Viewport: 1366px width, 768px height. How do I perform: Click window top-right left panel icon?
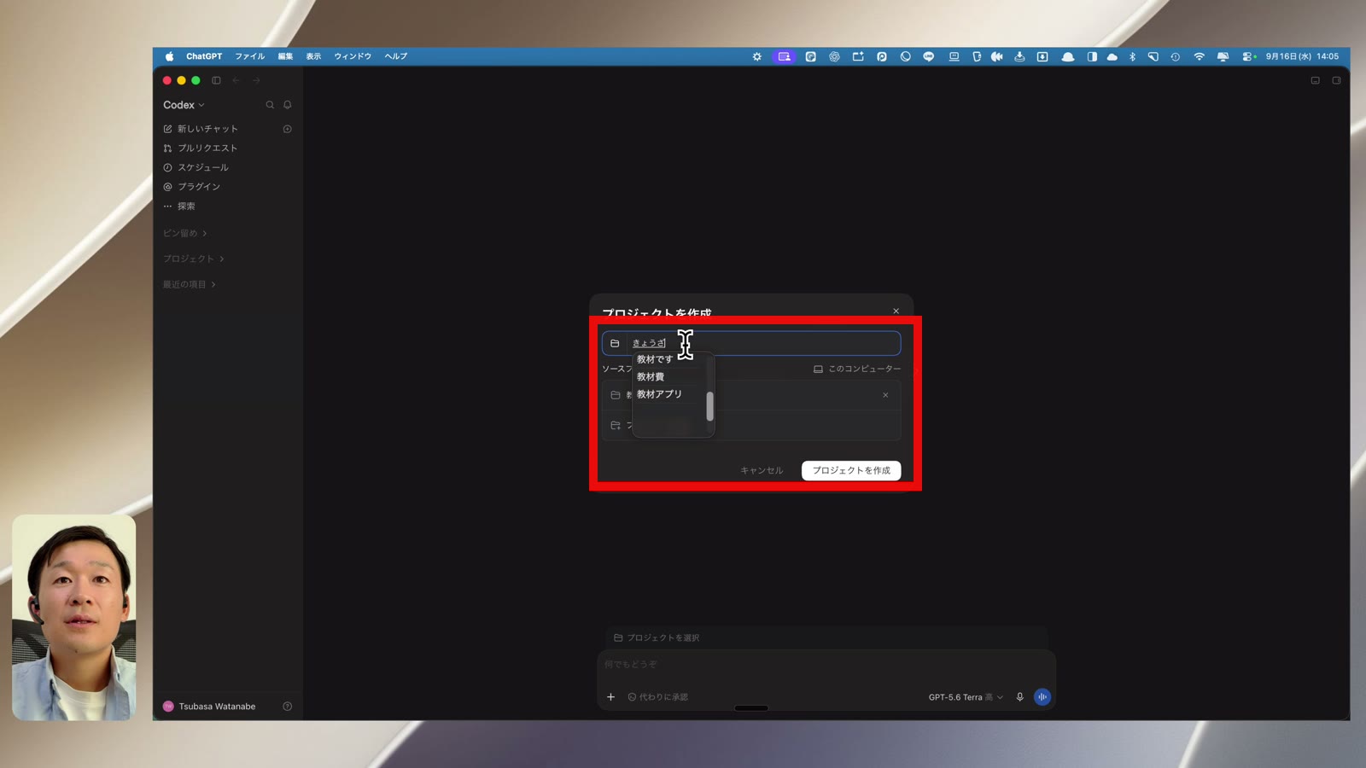1315,80
